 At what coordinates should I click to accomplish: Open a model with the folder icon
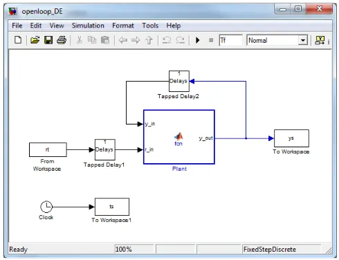click(x=35, y=40)
